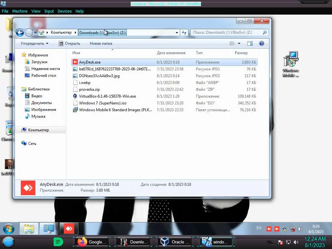Click the change view icon

click(232, 43)
